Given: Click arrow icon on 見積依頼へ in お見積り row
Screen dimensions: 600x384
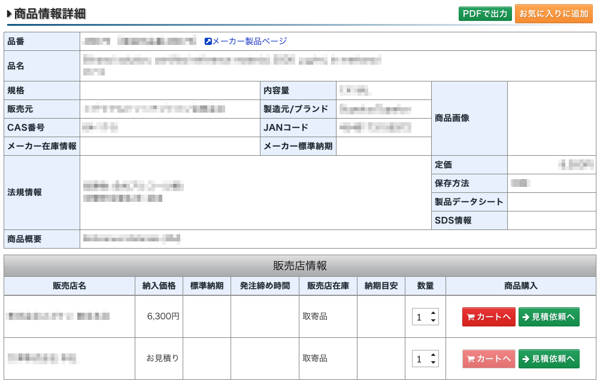Looking at the screenshot, I should [526, 359].
